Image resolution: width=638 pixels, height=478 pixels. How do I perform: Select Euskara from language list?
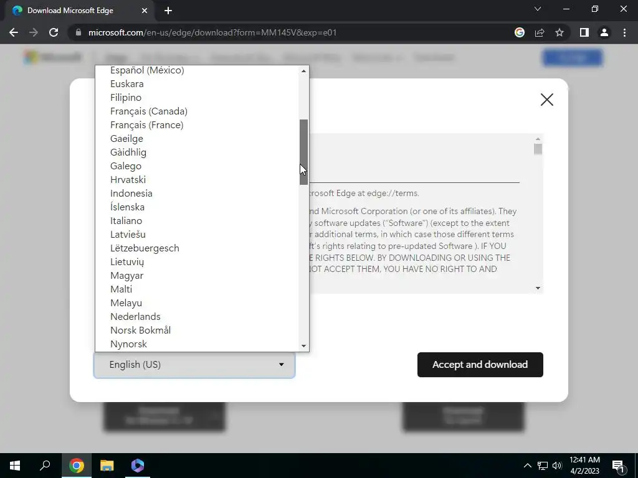(x=197, y=84)
